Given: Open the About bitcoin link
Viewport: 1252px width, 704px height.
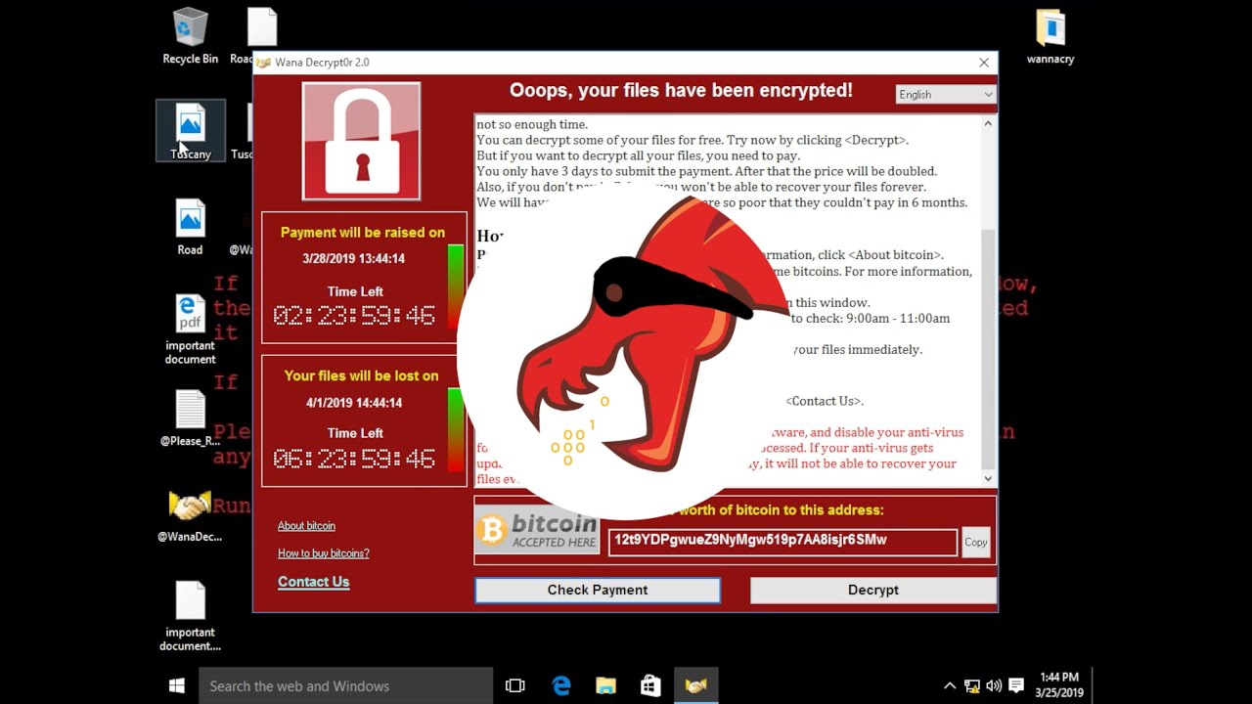Looking at the screenshot, I should 306,526.
